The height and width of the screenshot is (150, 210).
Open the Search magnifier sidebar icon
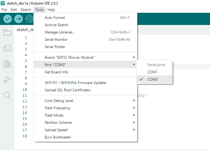(7, 96)
